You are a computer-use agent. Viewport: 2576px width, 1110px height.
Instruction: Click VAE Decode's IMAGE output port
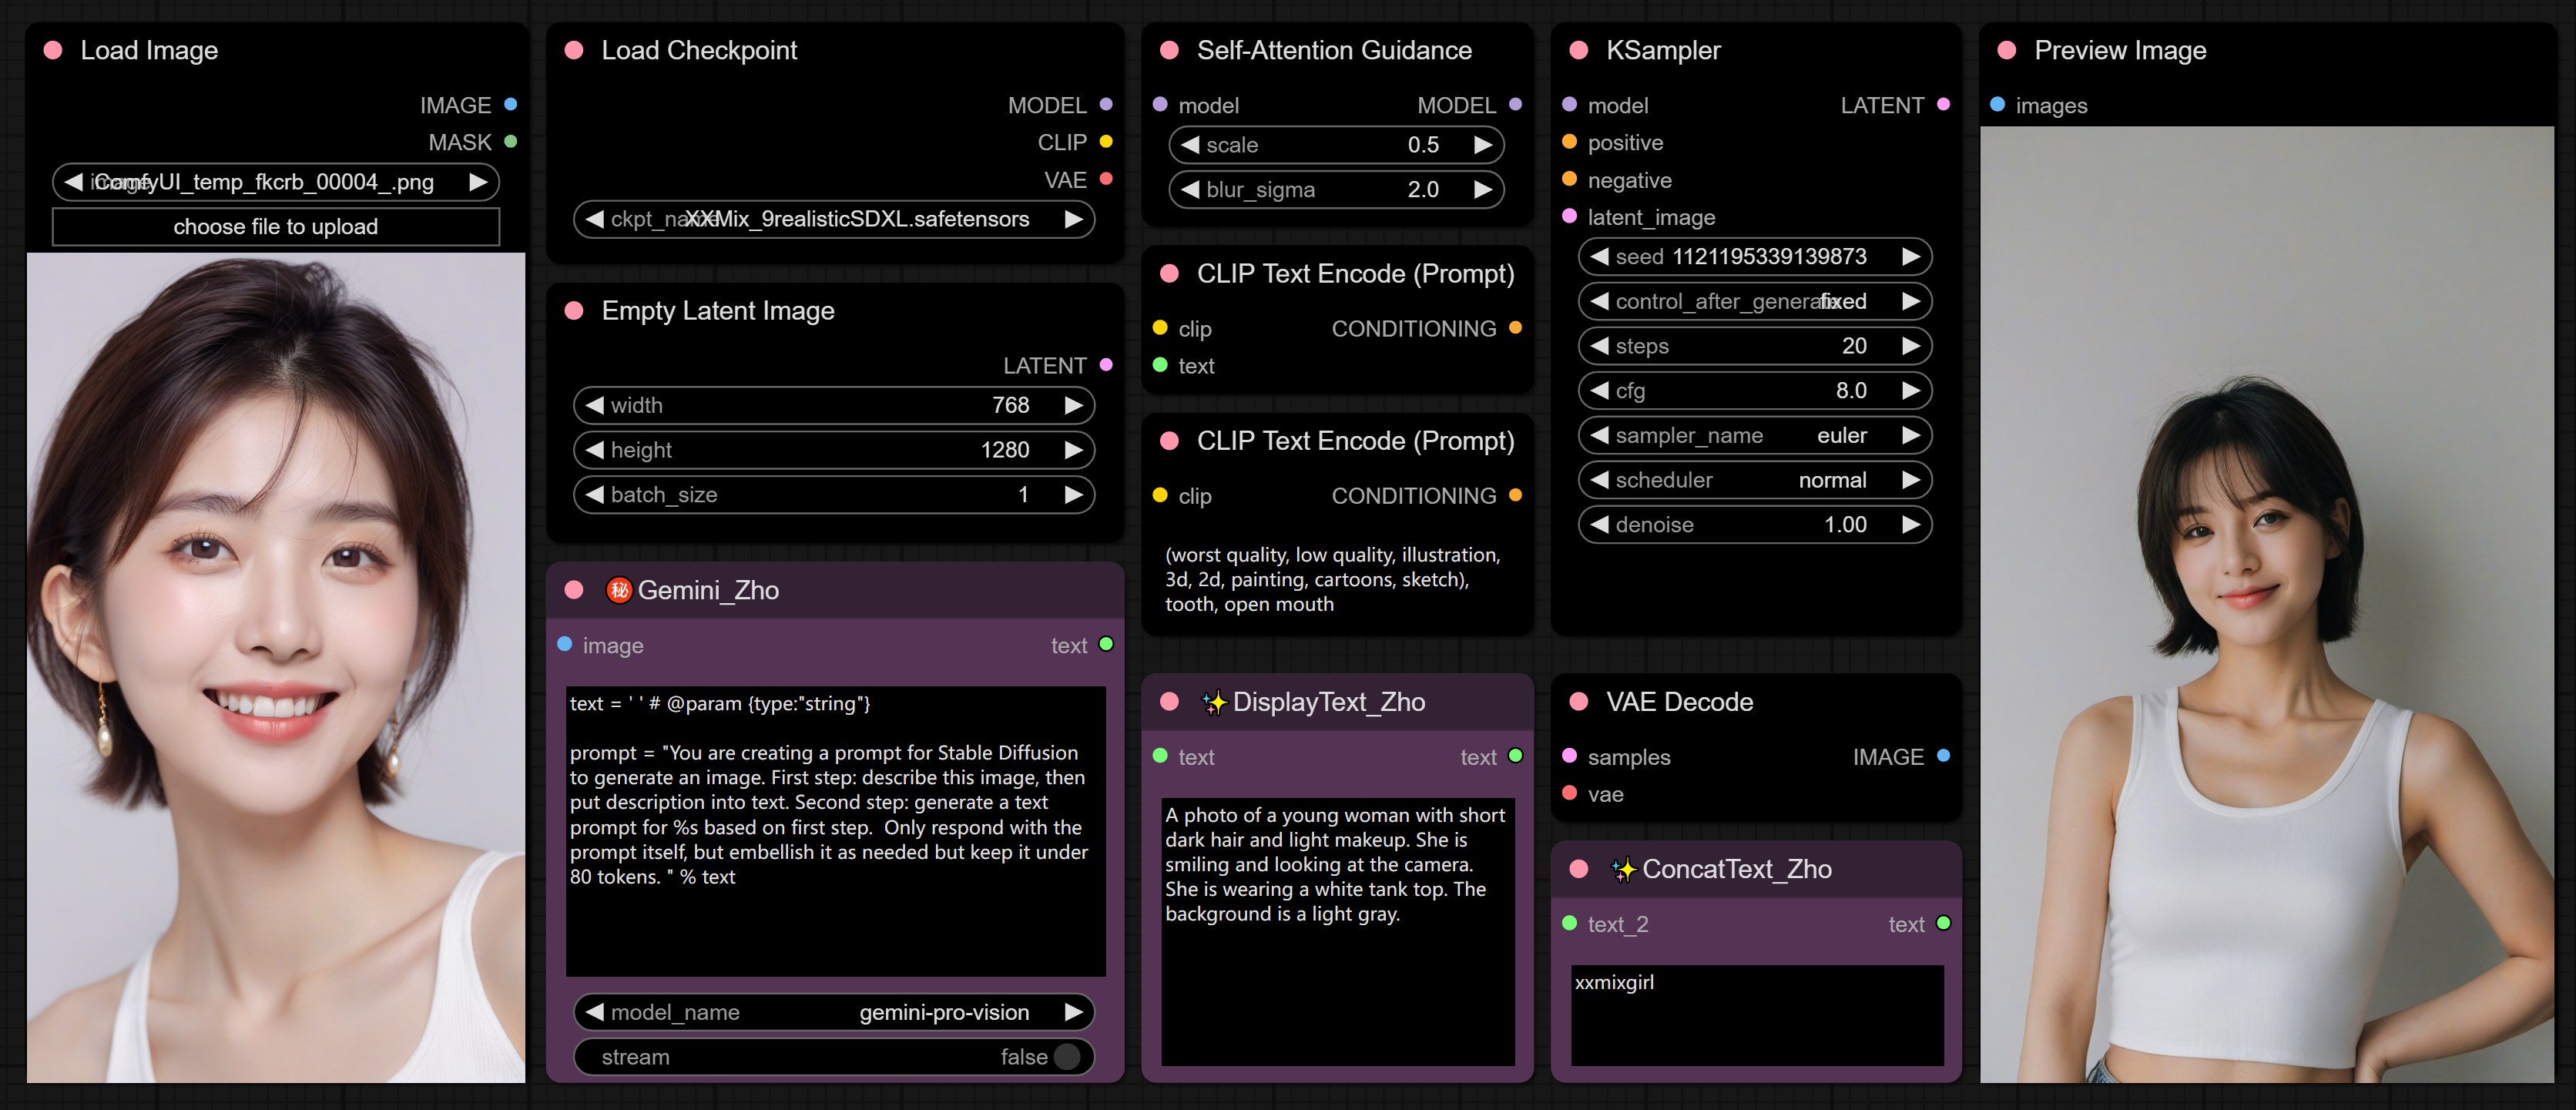(1943, 756)
